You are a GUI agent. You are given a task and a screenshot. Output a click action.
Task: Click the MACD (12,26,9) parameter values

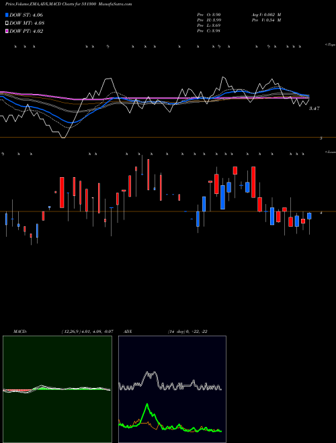[87, 332]
